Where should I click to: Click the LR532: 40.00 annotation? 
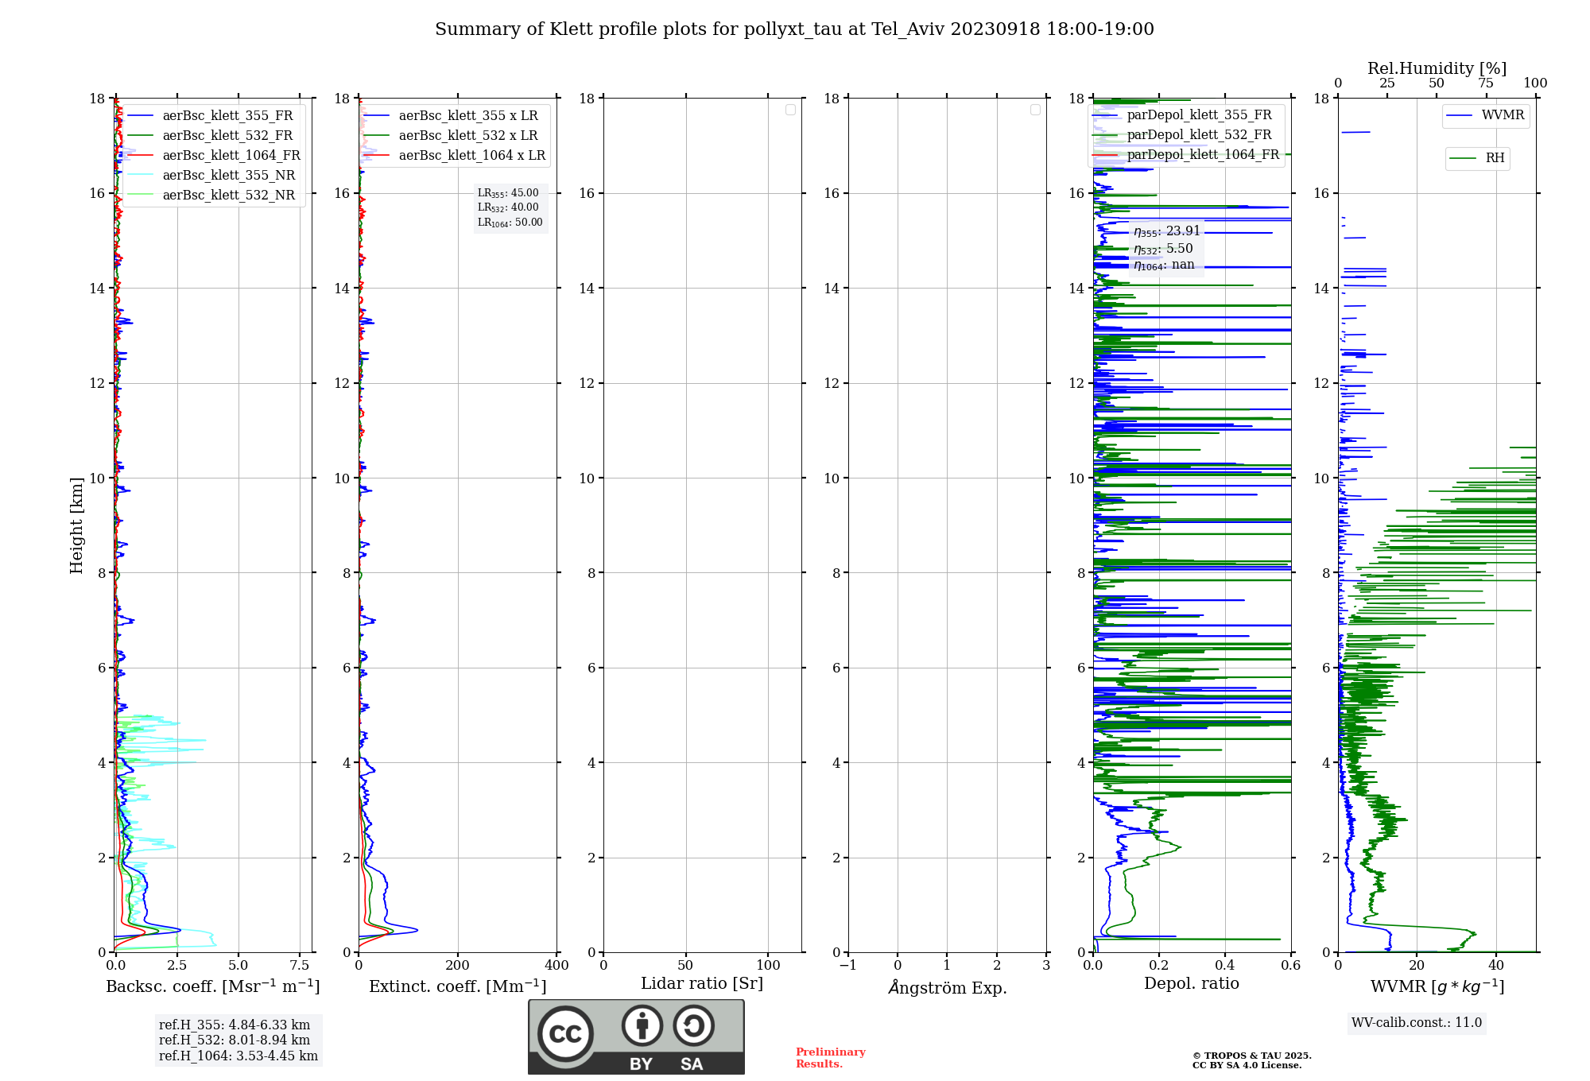(508, 207)
